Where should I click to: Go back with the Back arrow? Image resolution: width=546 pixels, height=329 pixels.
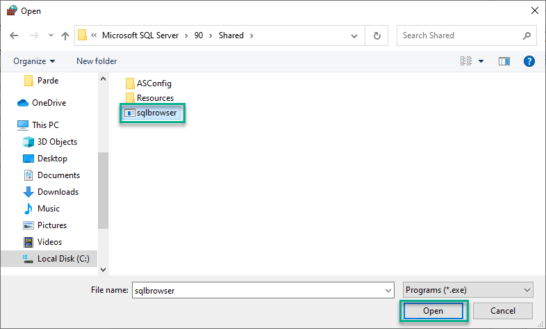(x=14, y=35)
